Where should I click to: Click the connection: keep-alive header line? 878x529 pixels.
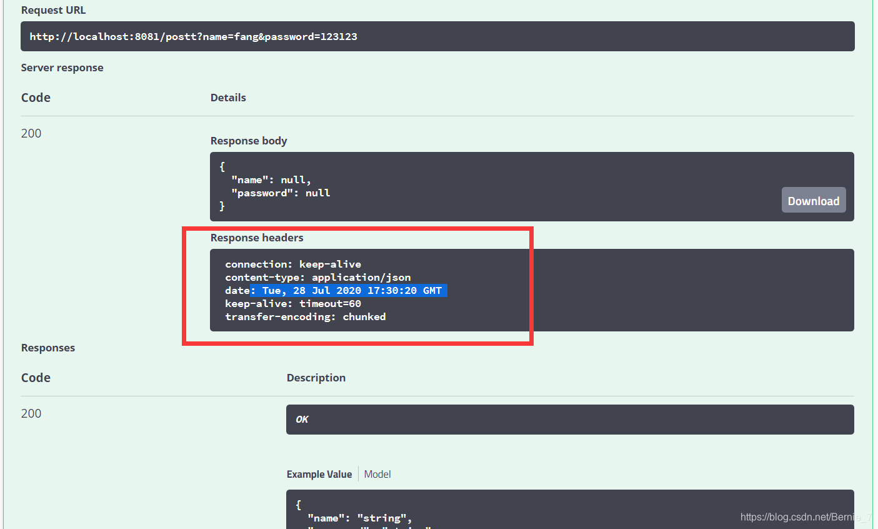coord(293,264)
